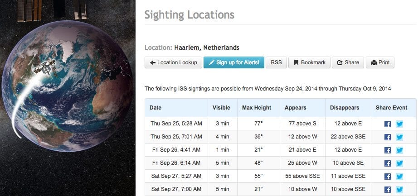Tweet the Sat Sep 27 5:27 AM sighting
The width and height of the screenshot is (418, 196).
coord(399,176)
